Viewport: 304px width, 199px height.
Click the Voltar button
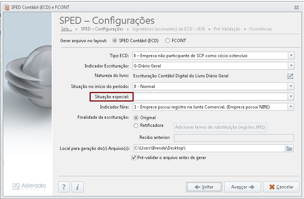(x=204, y=187)
